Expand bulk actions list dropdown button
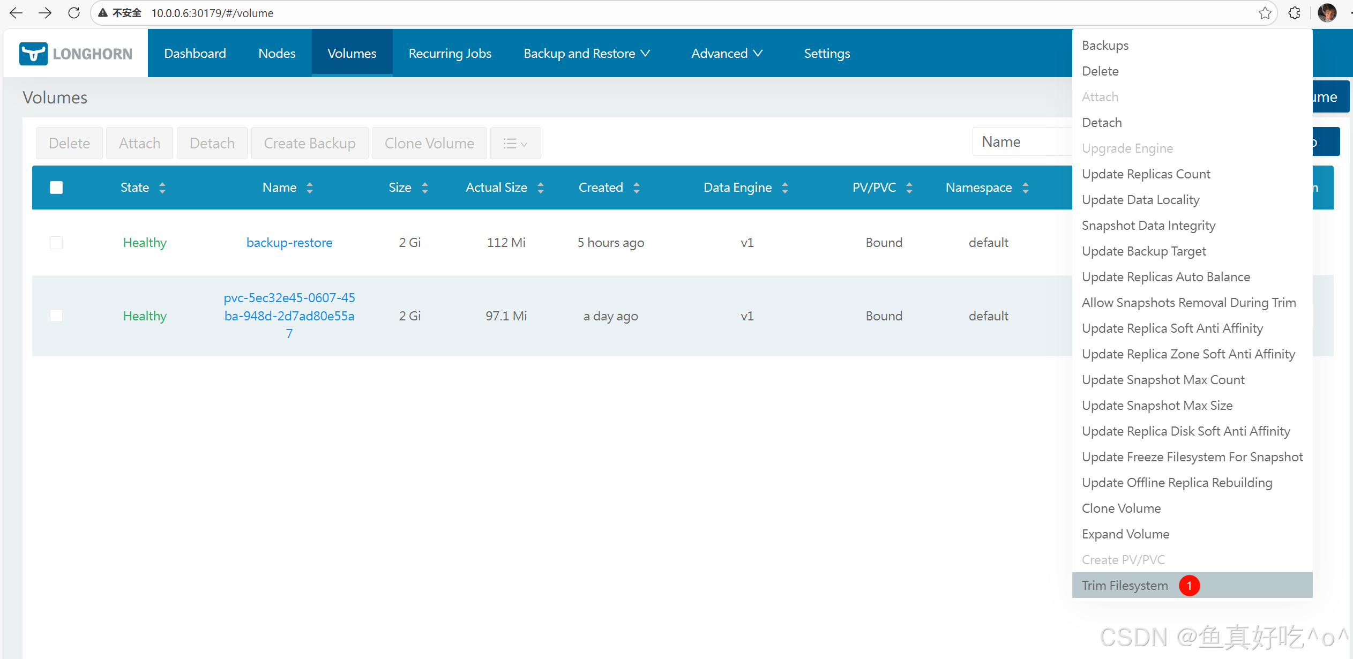The height and width of the screenshot is (659, 1353). (x=515, y=144)
